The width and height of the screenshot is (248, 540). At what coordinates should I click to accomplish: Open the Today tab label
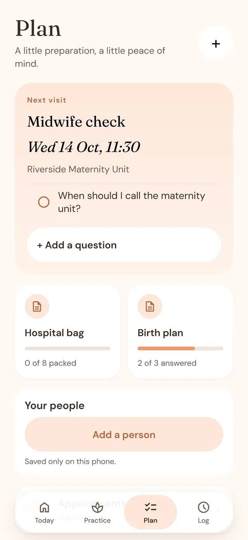[x=44, y=521]
